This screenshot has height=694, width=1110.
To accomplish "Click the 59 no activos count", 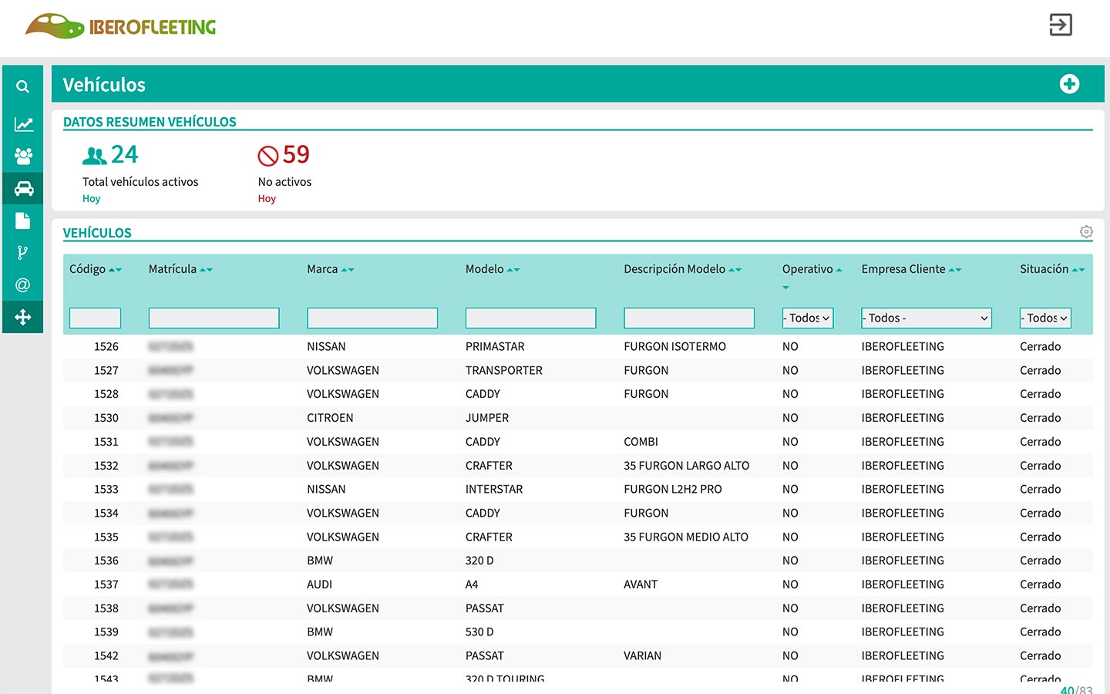I will pyautogui.click(x=296, y=154).
